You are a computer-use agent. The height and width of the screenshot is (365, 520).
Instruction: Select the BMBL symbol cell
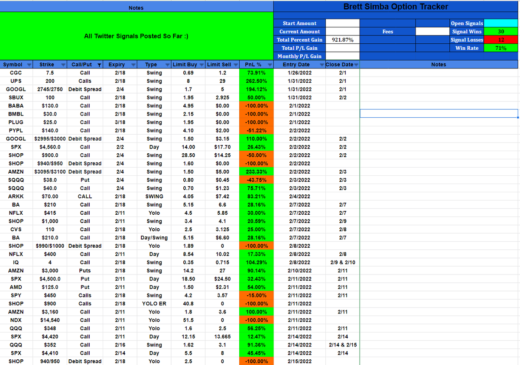tap(16, 114)
